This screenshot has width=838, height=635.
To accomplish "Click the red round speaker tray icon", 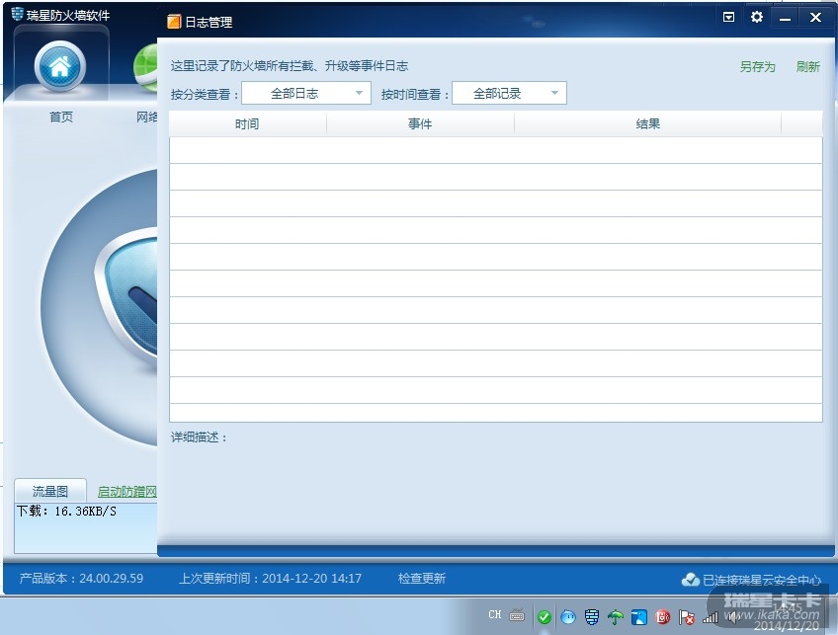I will coord(663,617).
